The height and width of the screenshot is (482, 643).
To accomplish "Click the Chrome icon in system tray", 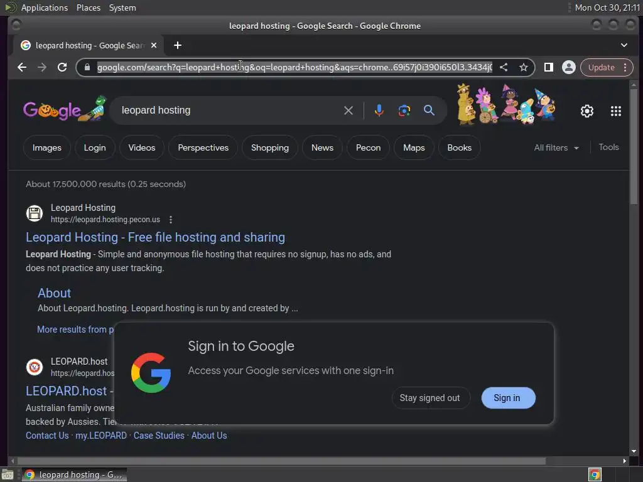I will pyautogui.click(x=594, y=474).
